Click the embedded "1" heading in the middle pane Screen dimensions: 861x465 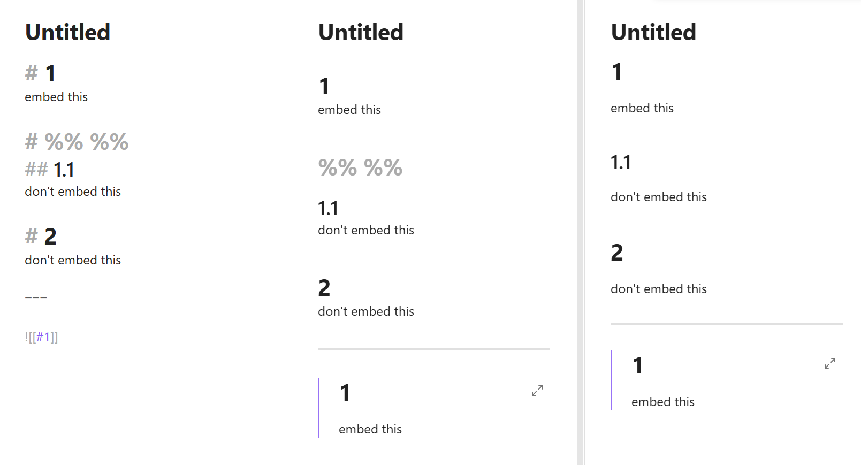coord(345,393)
